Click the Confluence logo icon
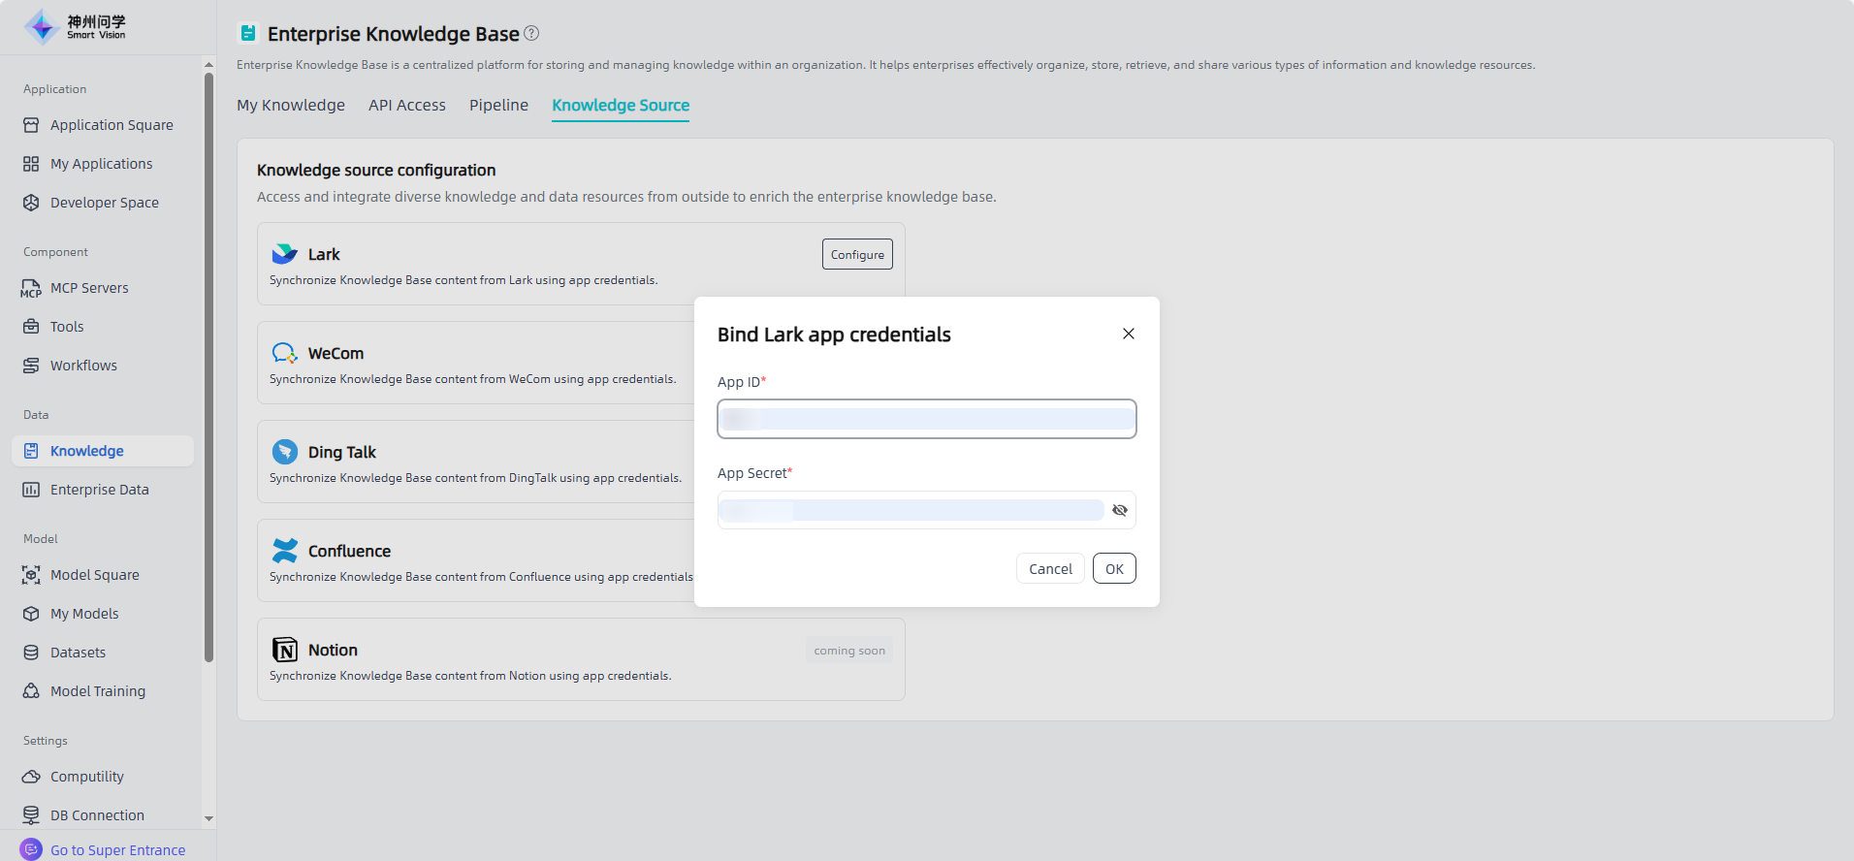This screenshot has width=1854, height=861. click(x=284, y=551)
